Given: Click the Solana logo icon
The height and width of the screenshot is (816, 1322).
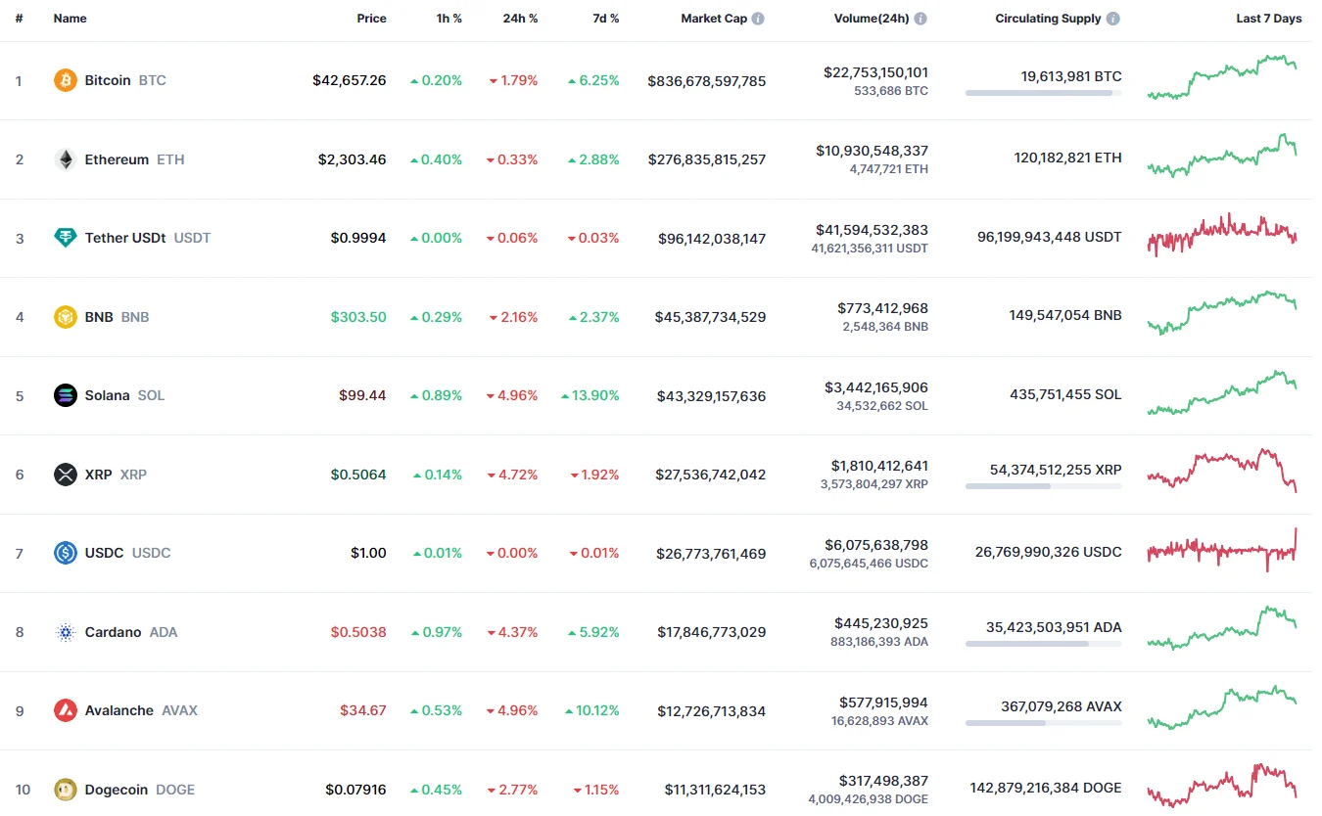Looking at the screenshot, I should click(x=65, y=395).
